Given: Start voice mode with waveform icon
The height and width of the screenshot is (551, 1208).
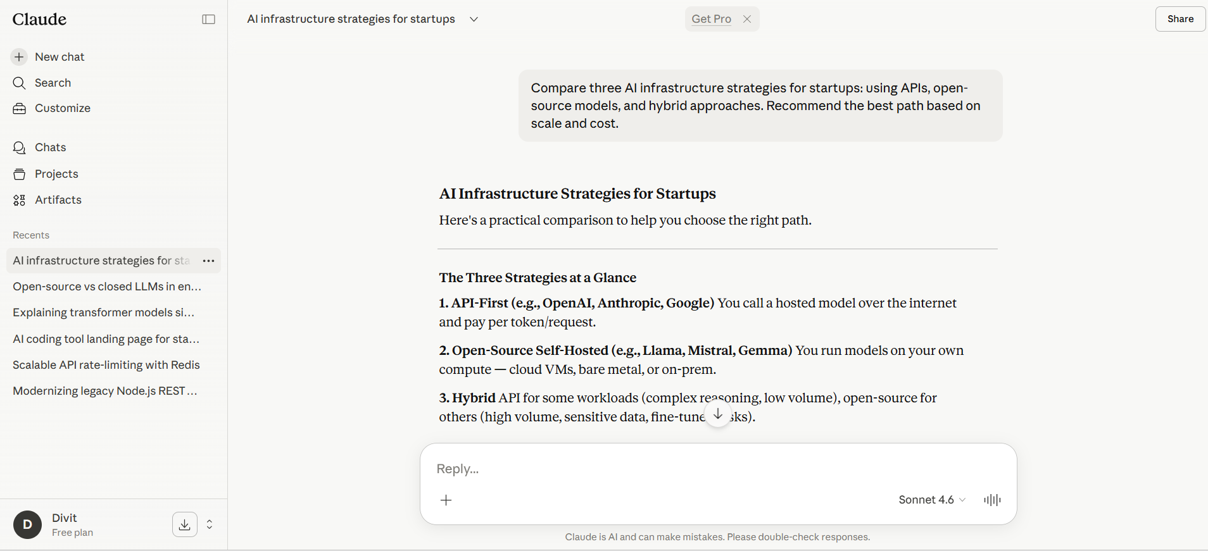Looking at the screenshot, I should (x=992, y=500).
